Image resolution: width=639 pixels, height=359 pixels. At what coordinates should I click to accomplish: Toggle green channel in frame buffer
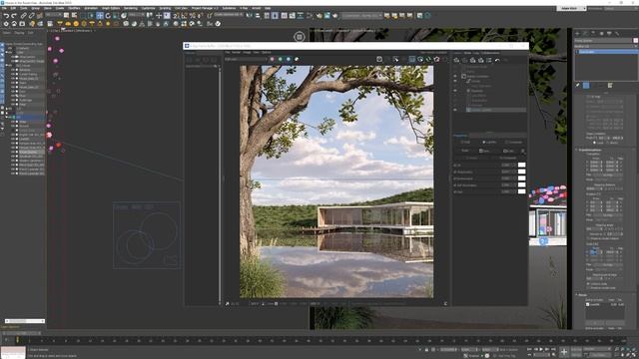click(281, 60)
